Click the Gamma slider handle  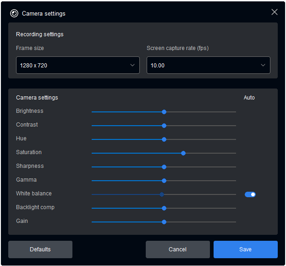pyautogui.click(x=164, y=181)
